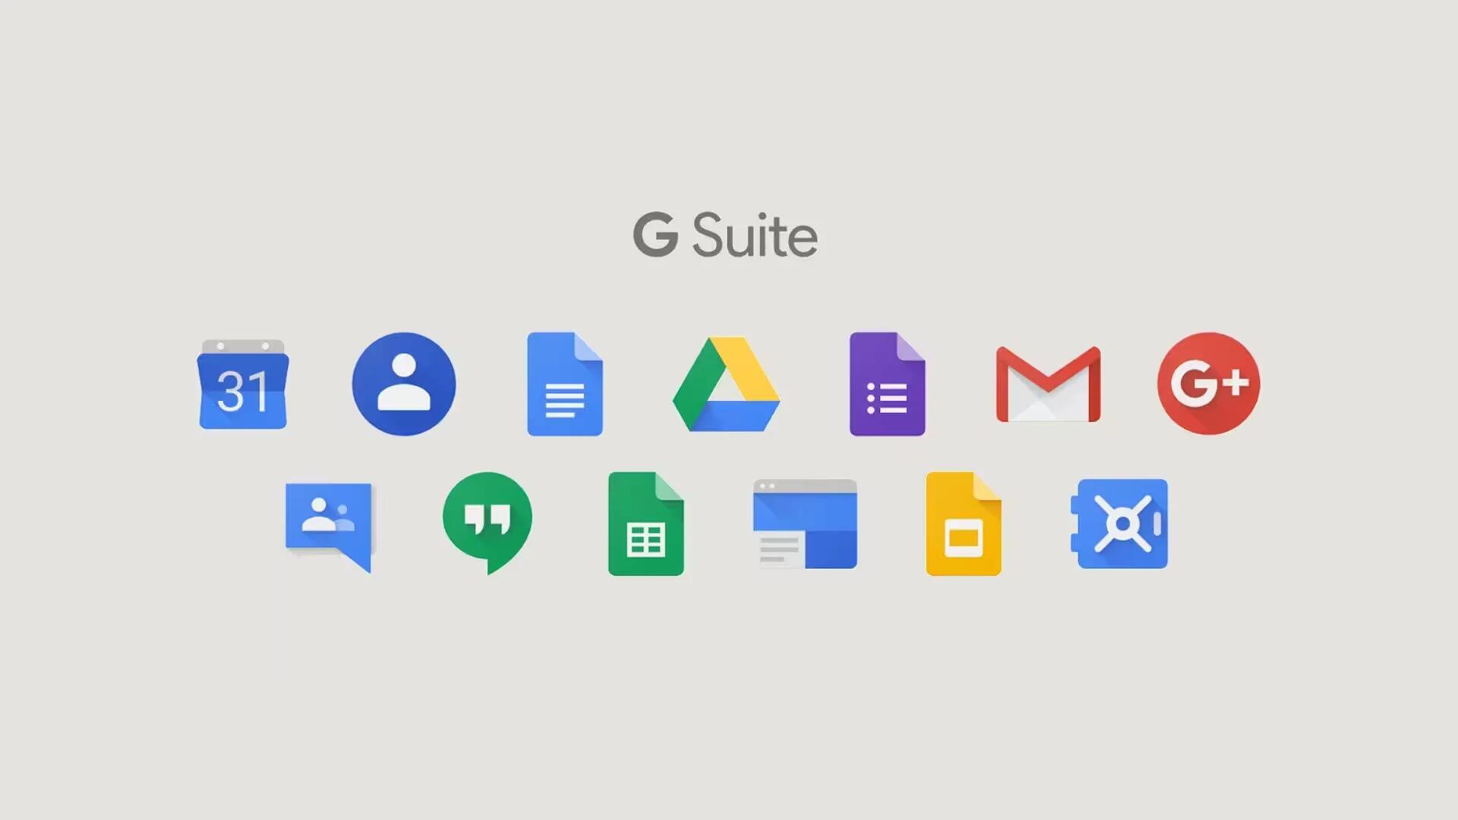Open the blue Google Vault safe icon
This screenshot has height=820, width=1458.
1119,524
